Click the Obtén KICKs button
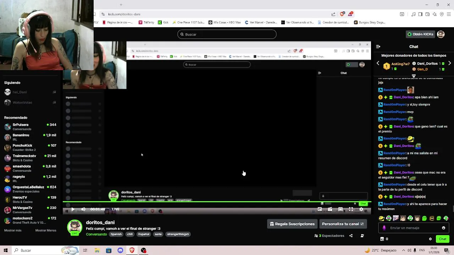Screen dimensions: 454x255 (420, 34)
